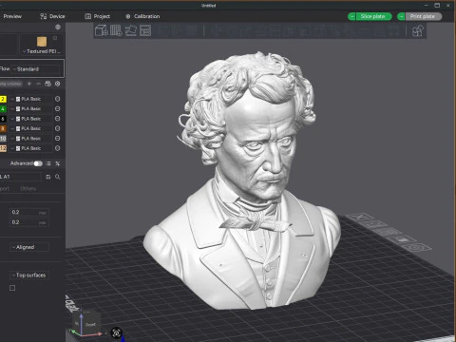The width and height of the screenshot is (456, 342).
Task: Open the process preset A1 combo box
Action: [20, 177]
